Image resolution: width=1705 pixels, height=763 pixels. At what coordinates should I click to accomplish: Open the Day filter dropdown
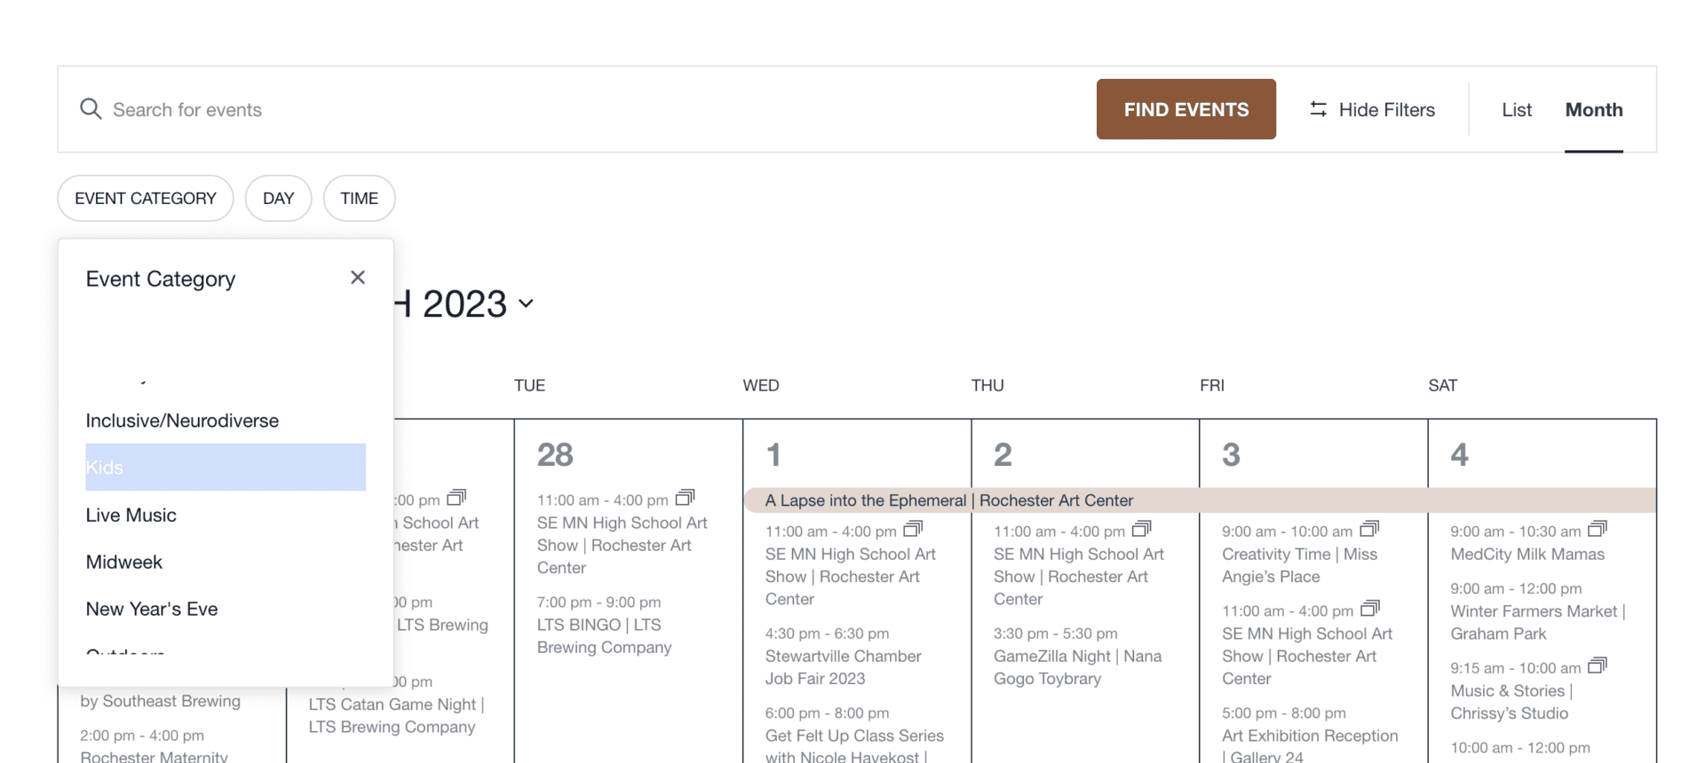[x=278, y=198]
